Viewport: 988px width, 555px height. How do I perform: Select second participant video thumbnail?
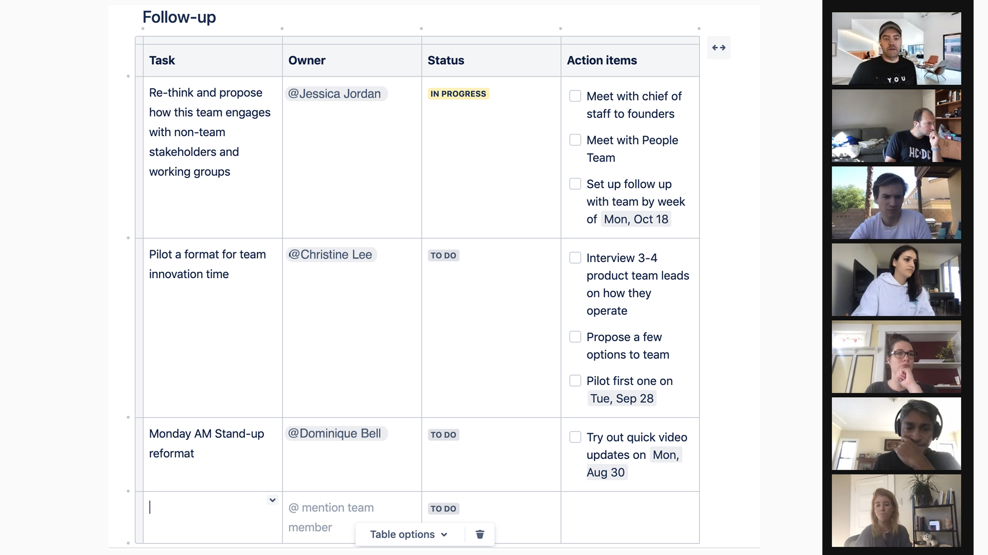896,125
